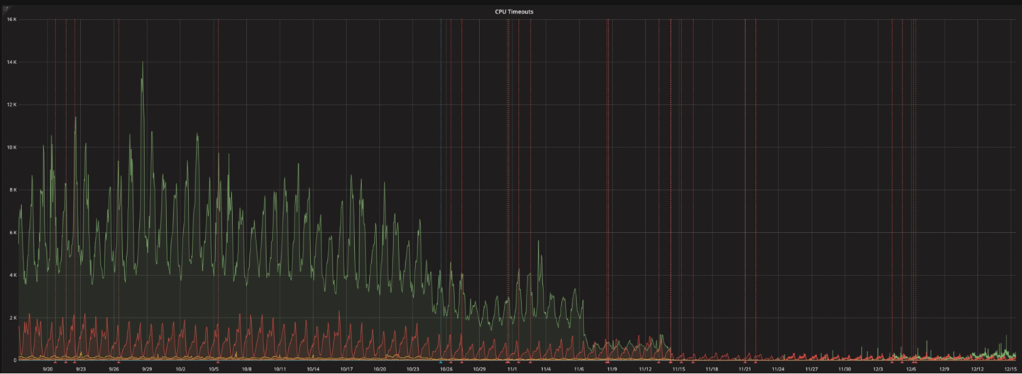Click the 11/6 x-axis date label

579,369
